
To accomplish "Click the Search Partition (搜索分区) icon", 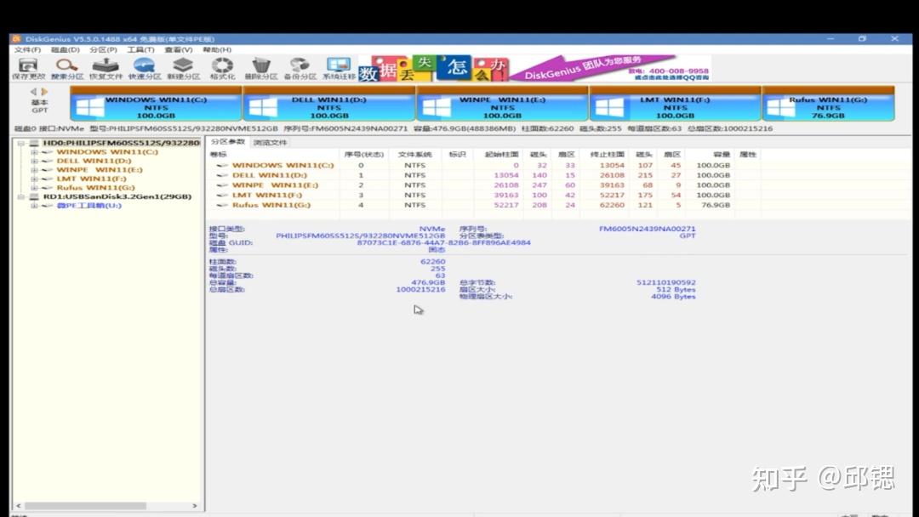I will click(x=67, y=68).
